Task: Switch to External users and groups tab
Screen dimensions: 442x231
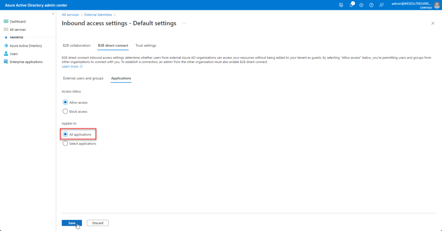Action: (x=83, y=78)
